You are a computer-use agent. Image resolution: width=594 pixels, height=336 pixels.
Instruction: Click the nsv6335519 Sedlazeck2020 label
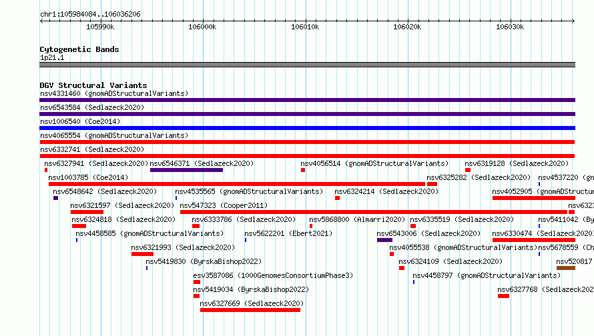(x=462, y=219)
